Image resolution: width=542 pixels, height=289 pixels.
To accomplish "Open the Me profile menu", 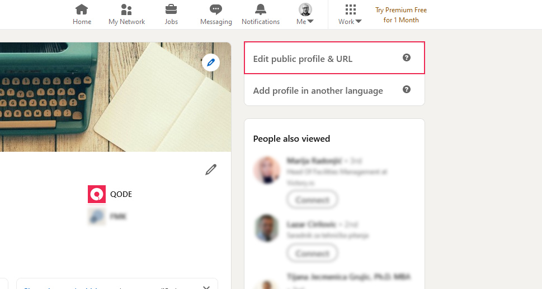I will (305, 15).
